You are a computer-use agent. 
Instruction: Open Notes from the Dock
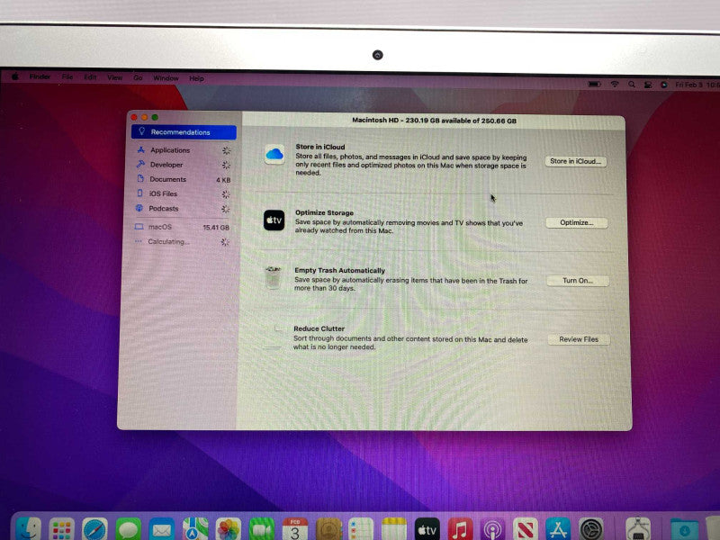click(x=394, y=529)
